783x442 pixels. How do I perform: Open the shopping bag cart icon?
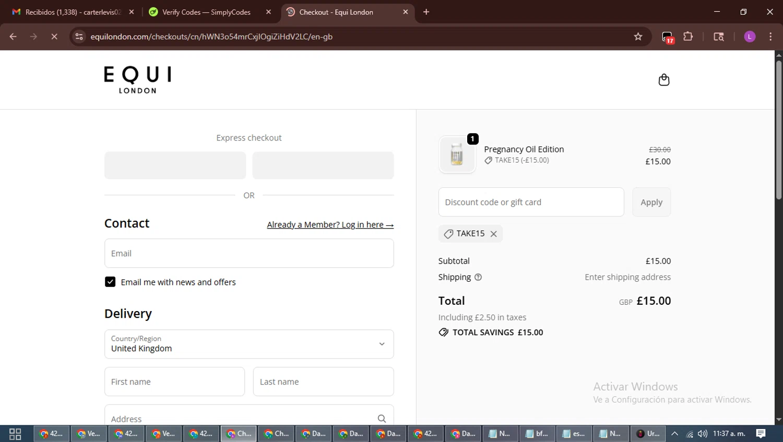663,80
